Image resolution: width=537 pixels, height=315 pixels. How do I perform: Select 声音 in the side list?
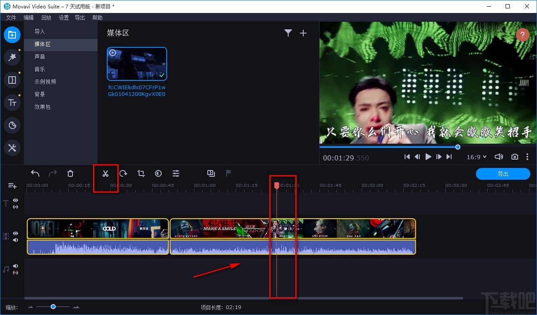pos(61,57)
